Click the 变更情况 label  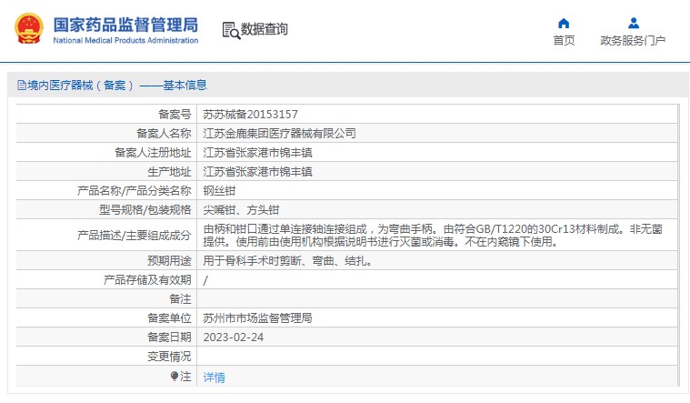click(x=169, y=357)
